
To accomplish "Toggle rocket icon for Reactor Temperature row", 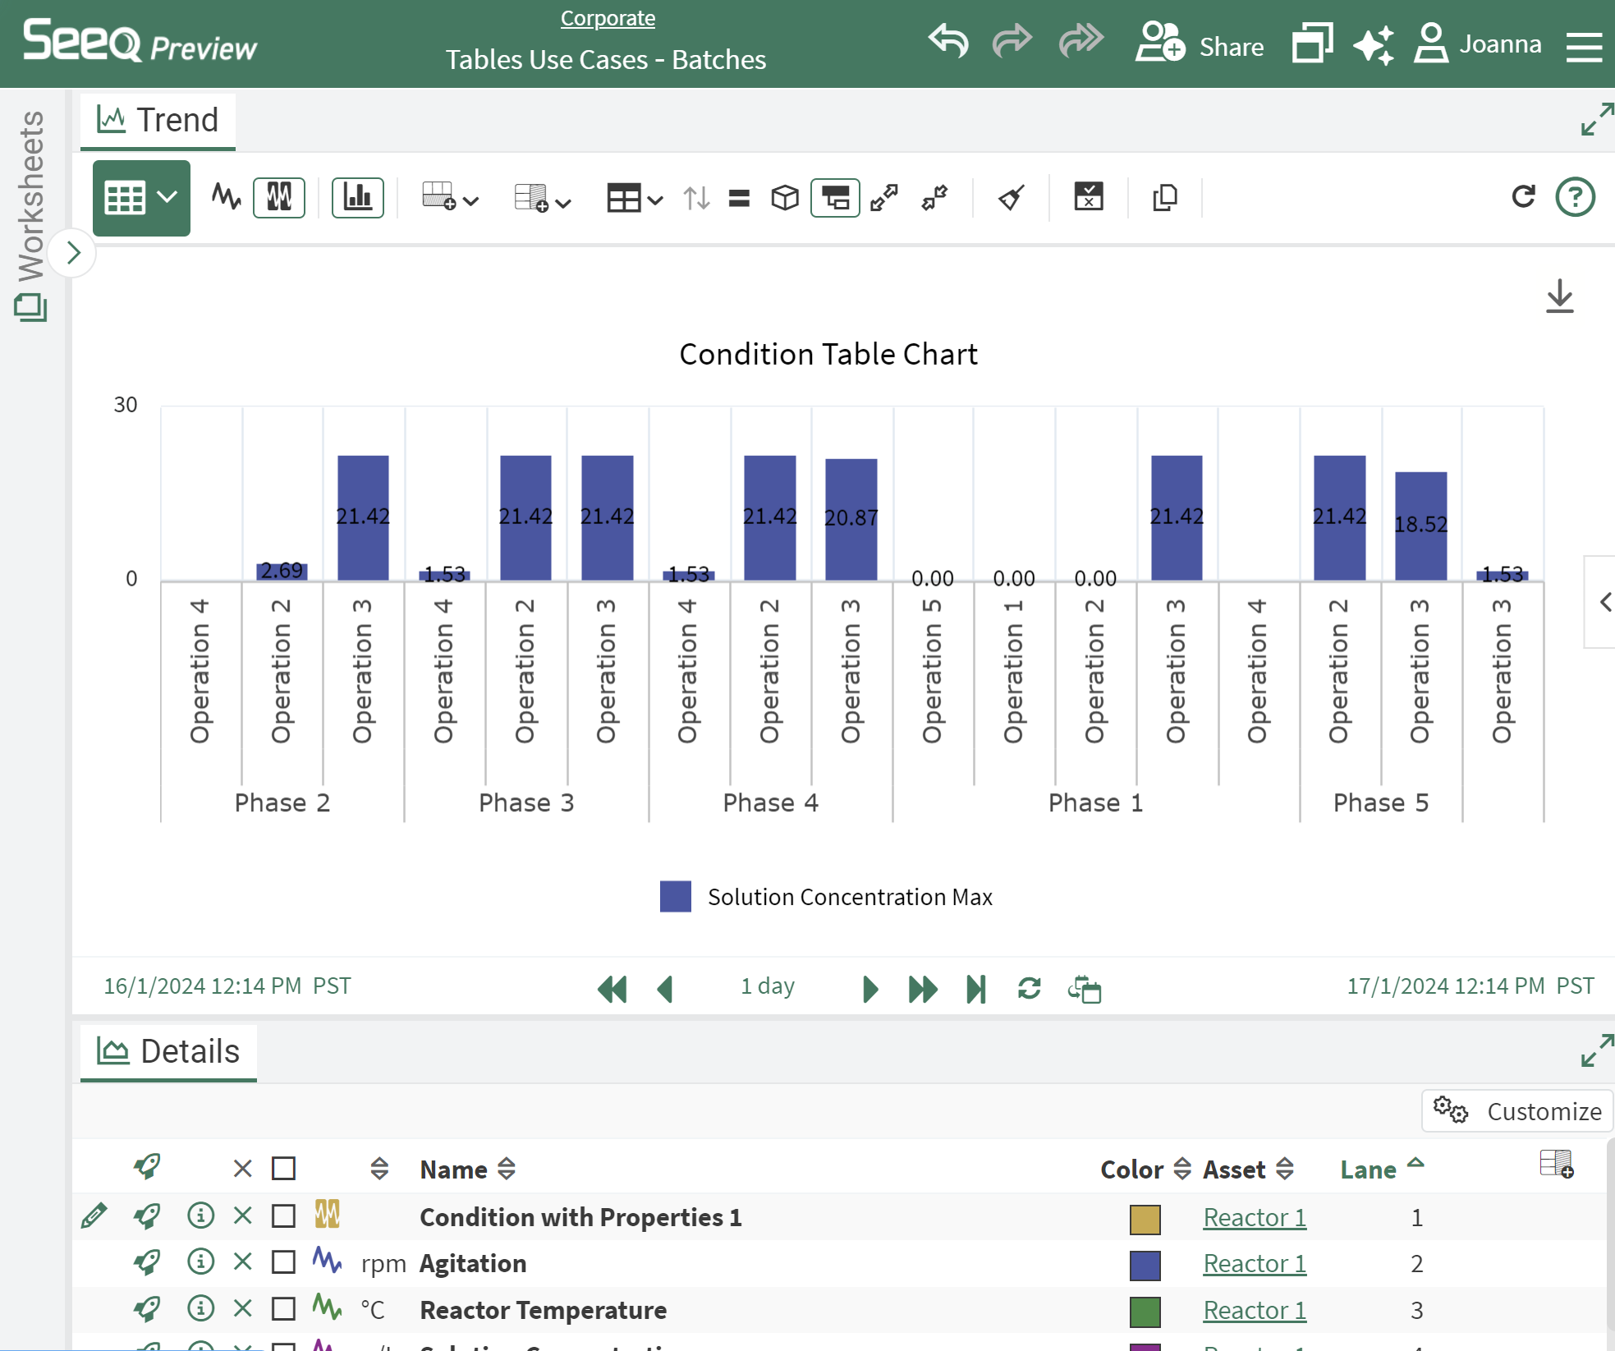I will coord(147,1308).
